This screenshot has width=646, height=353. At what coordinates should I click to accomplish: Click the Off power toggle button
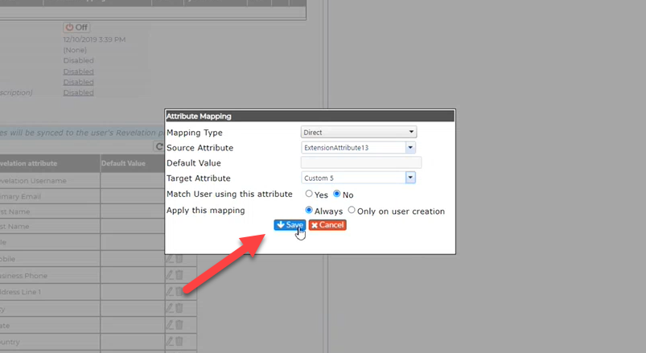pyautogui.click(x=76, y=27)
